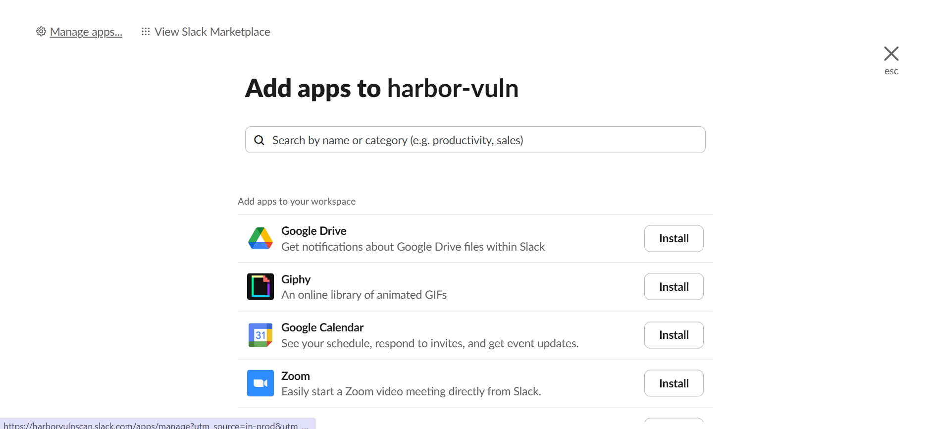Viewport: 933px width, 429px height.
Task: Click the Giphy logo icon
Action: [x=260, y=286]
